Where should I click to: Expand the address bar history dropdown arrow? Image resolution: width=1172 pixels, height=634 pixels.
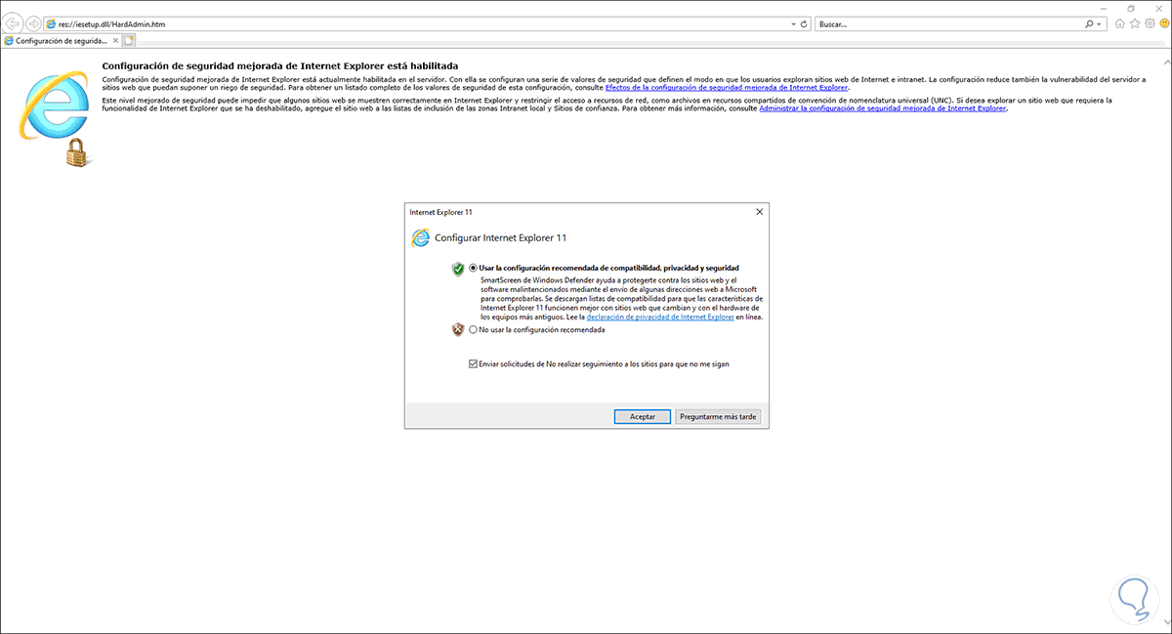[x=791, y=23]
